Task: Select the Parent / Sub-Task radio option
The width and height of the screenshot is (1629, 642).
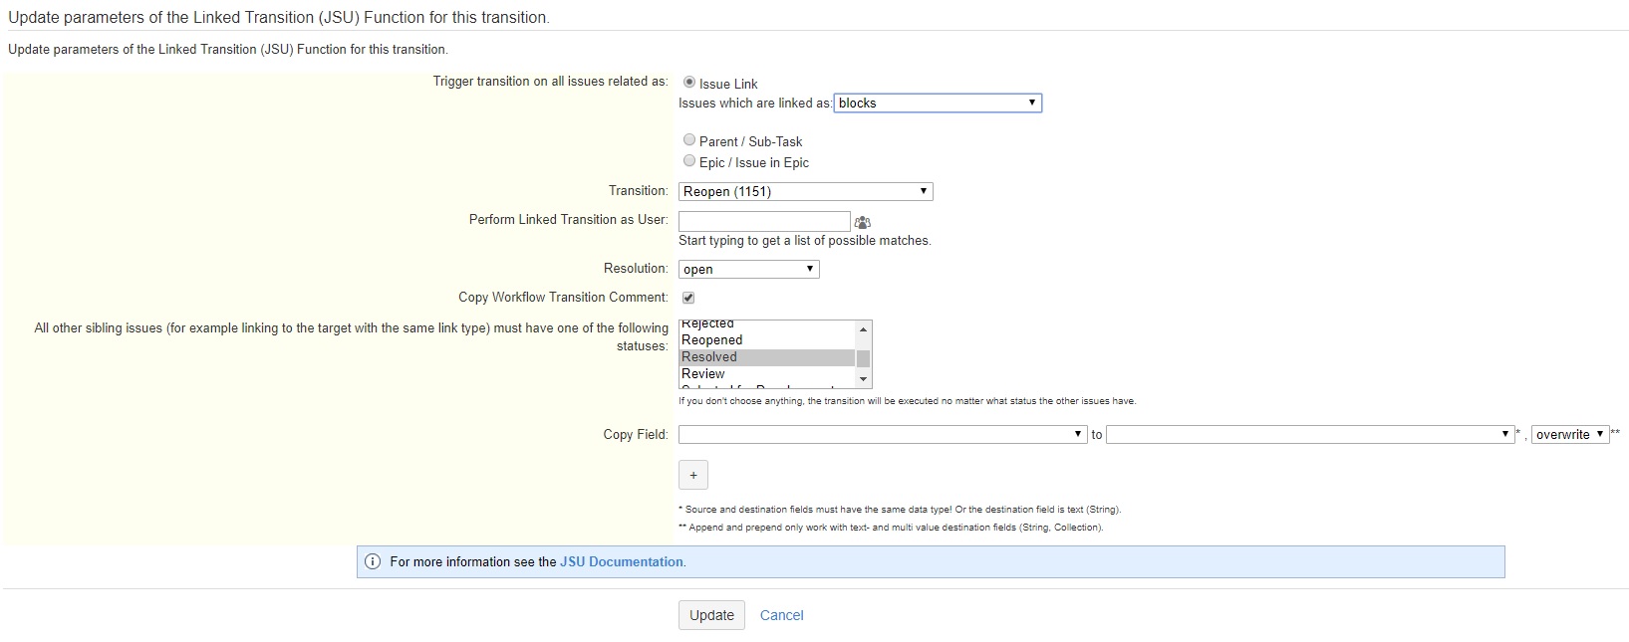Action: pos(688,140)
